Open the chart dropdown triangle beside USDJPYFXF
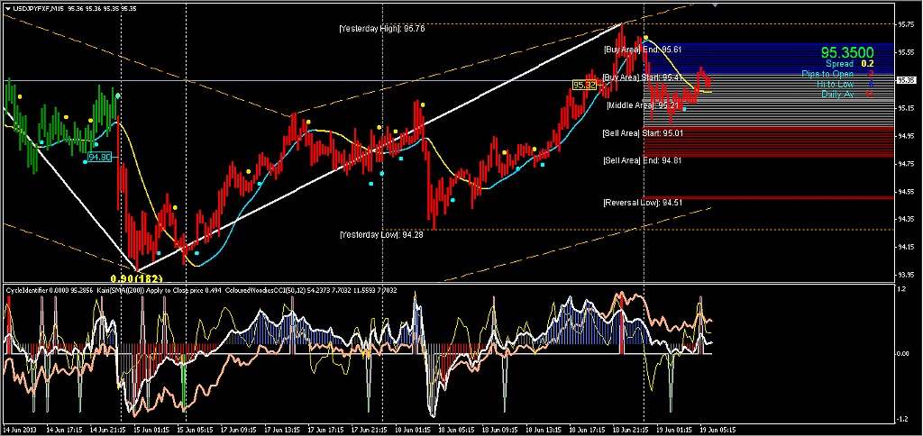Screen dimensions: 923x436 pos(7,9)
